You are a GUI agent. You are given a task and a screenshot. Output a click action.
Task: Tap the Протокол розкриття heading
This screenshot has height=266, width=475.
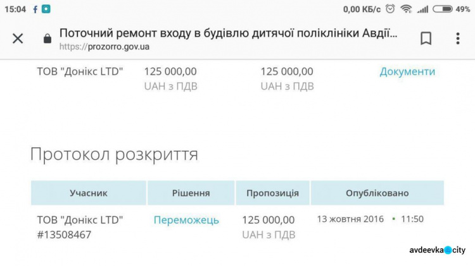tap(114, 154)
